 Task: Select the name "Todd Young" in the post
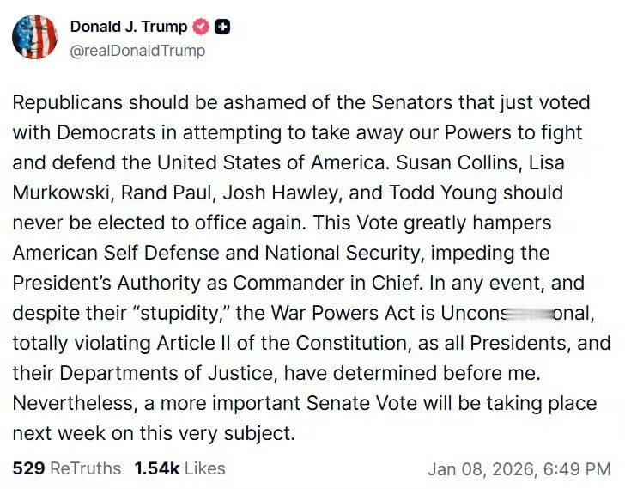[x=442, y=193]
